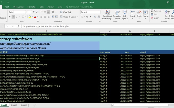174x108 pixels.
Task: Click the Borders icon
Action: 23,17
